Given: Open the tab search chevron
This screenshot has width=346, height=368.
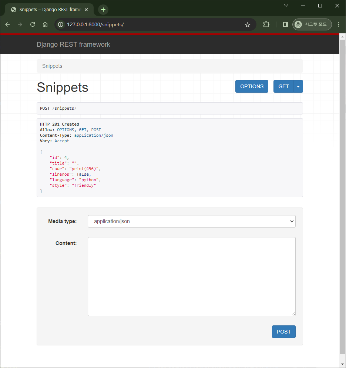Looking at the screenshot, I should (286, 6).
